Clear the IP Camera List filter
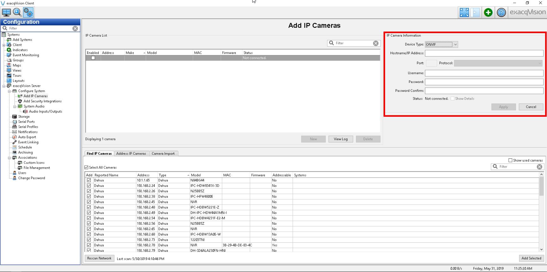The width and height of the screenshot is (547, 272). tap(376, 43)
